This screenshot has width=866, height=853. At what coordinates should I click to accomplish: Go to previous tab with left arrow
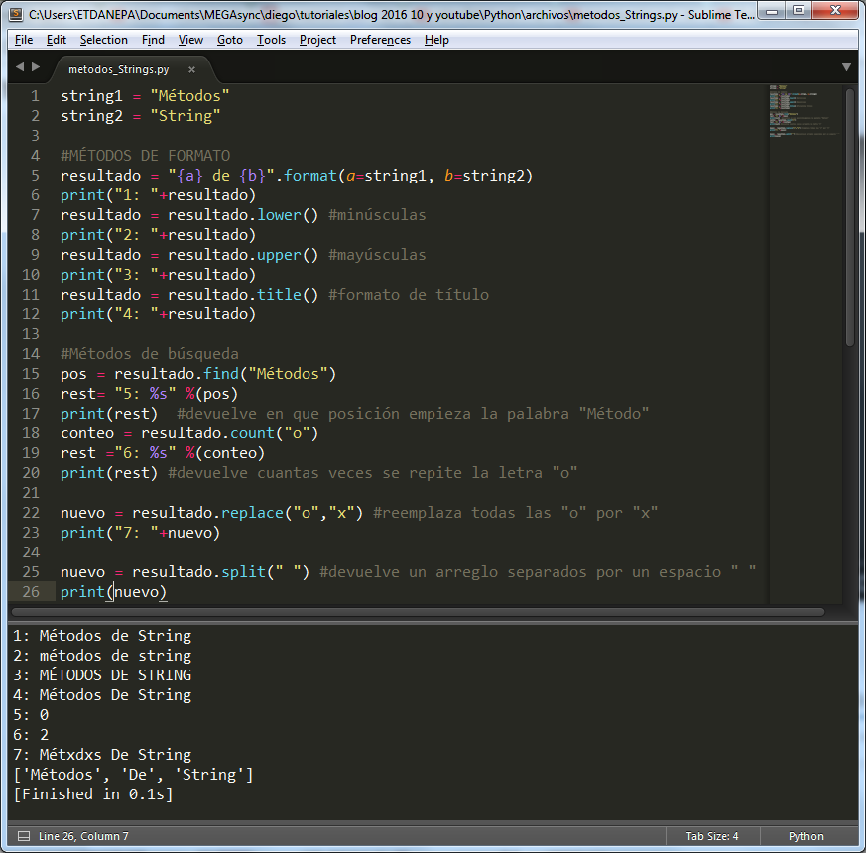point(20,66)
